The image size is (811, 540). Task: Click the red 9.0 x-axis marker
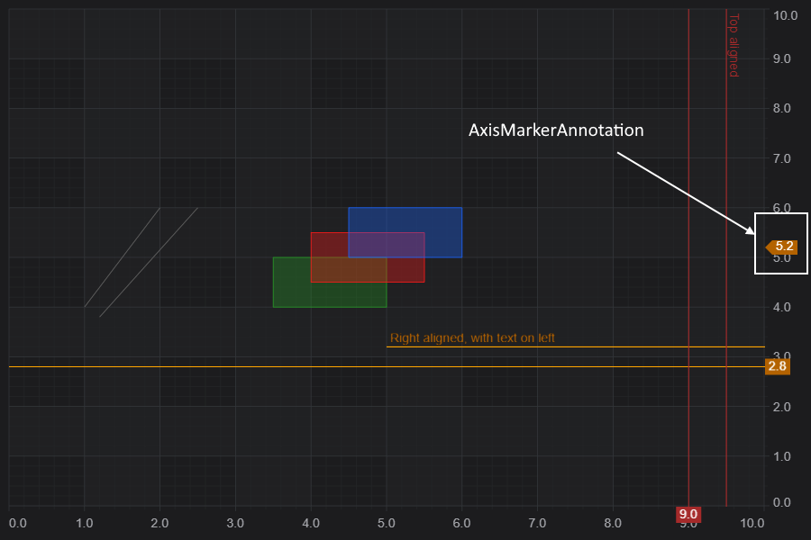(688, 515)
